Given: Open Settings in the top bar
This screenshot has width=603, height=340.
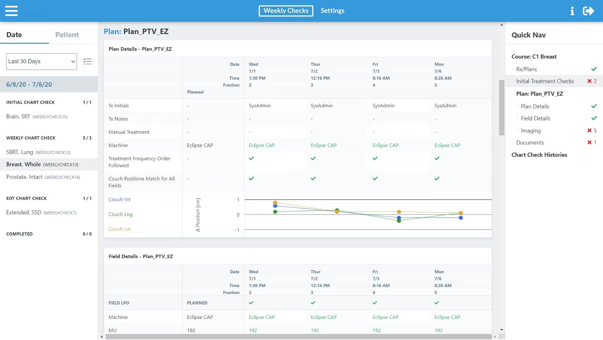Looking at the screenshot, I should pos(332,11).
